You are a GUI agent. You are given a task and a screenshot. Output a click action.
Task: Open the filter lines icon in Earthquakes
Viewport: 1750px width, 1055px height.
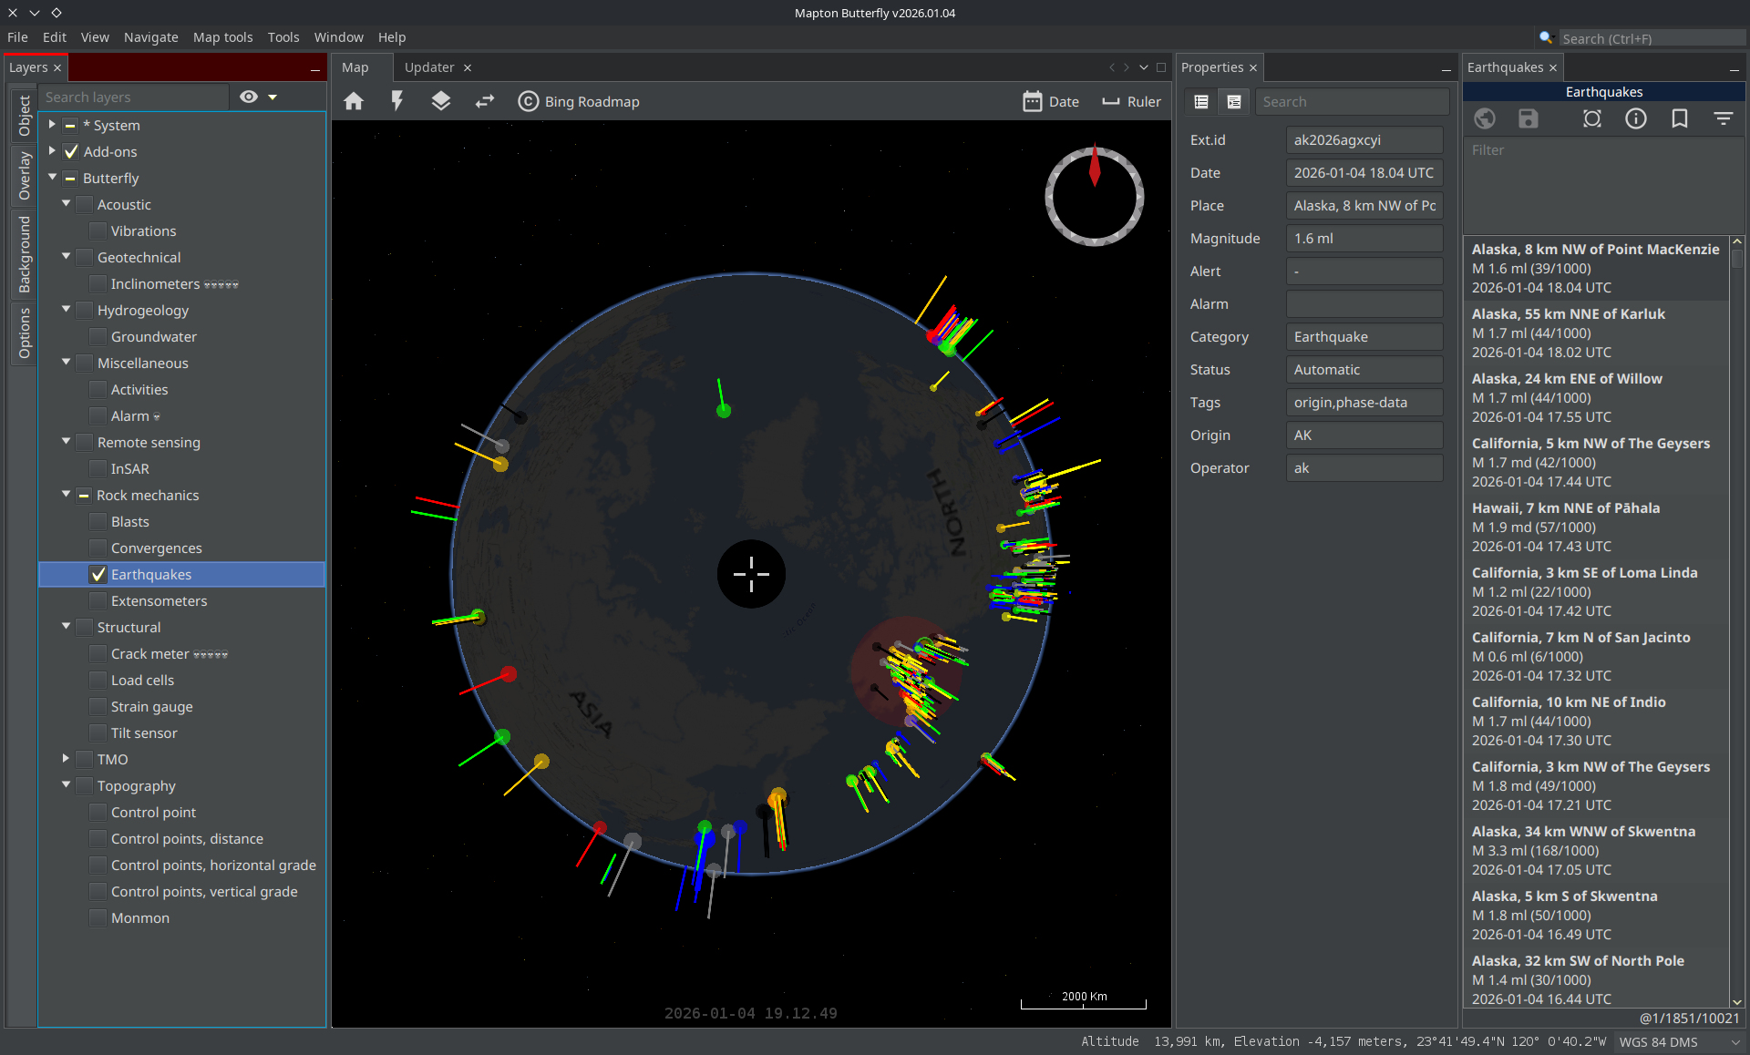pos(1723,119)
